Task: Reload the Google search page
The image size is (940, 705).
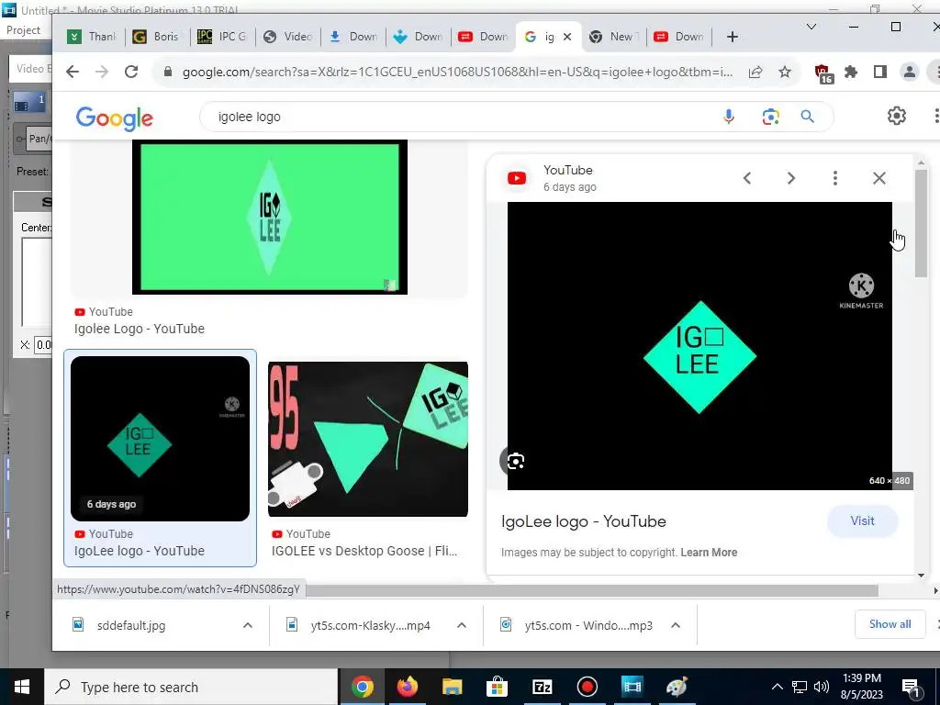Action: pos(131,72)
